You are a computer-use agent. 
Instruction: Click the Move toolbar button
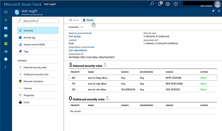click(x=74, y=20)
